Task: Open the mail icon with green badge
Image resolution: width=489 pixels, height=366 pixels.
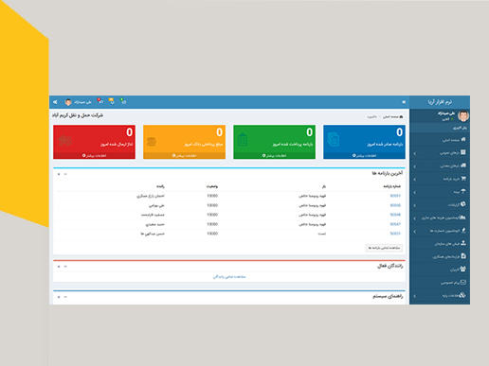Action: (123, 101)
